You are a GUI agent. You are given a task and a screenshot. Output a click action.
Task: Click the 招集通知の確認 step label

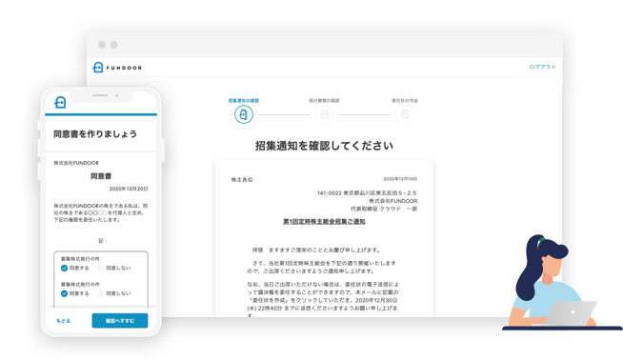click(x=244, y=100)
